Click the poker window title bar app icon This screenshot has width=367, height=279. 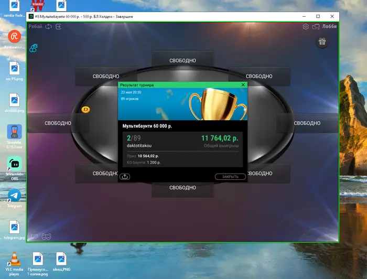[31, 16]
